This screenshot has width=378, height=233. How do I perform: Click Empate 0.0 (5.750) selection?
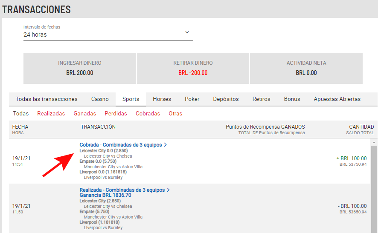coord(98,161)
